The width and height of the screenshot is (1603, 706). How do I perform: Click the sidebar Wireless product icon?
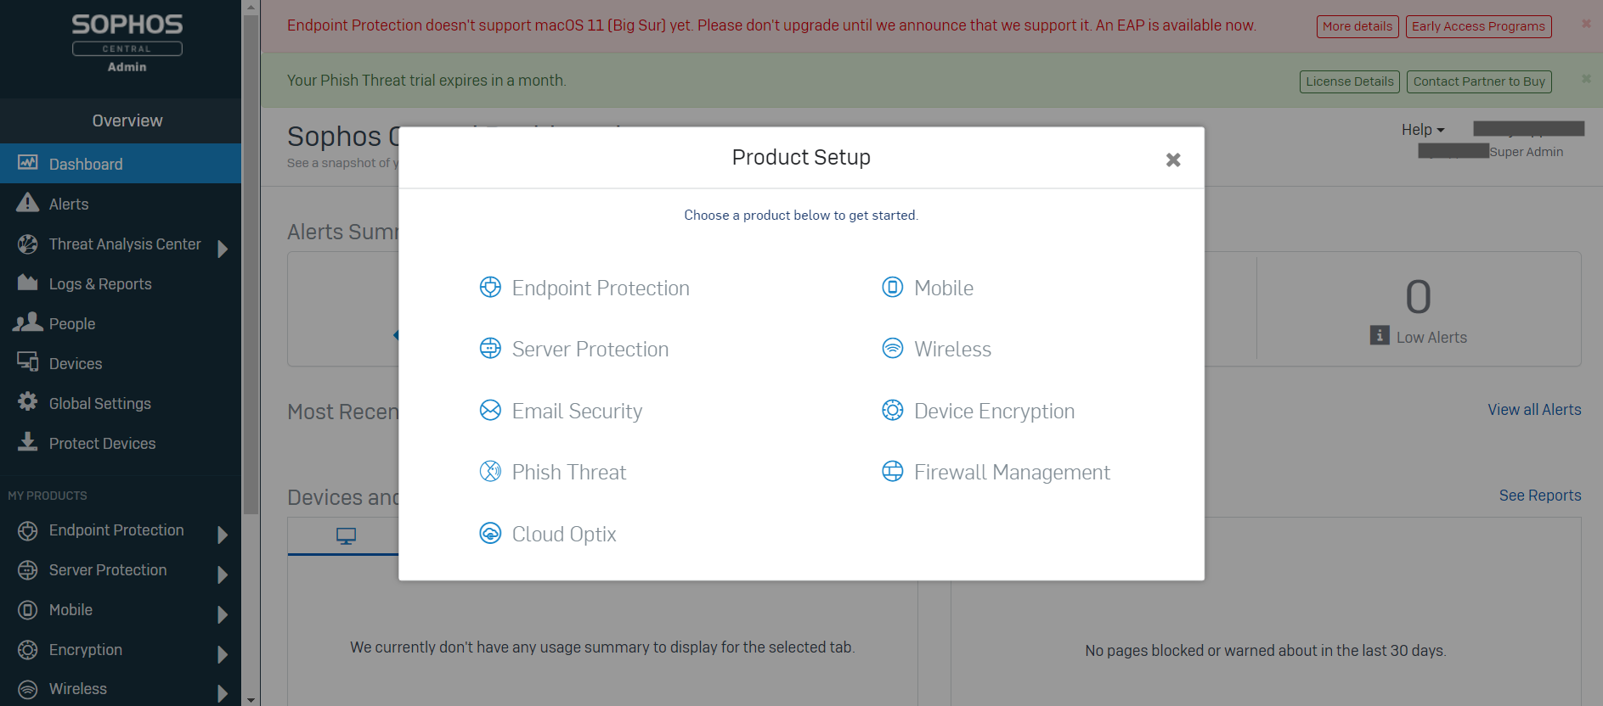[28, 689]
